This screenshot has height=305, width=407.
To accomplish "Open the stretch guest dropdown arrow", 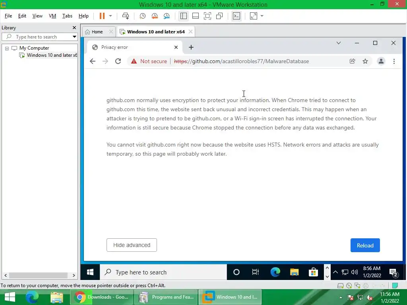I will coord(262,16).
